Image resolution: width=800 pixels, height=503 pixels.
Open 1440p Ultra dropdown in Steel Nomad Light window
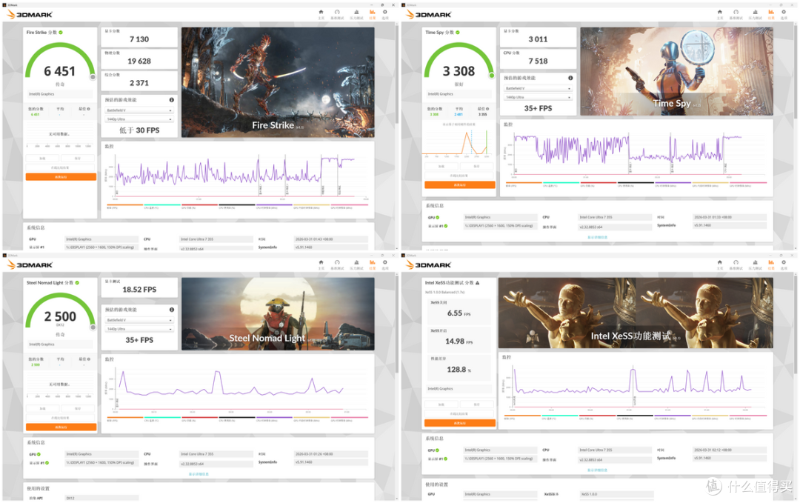[x=139, y=329]
